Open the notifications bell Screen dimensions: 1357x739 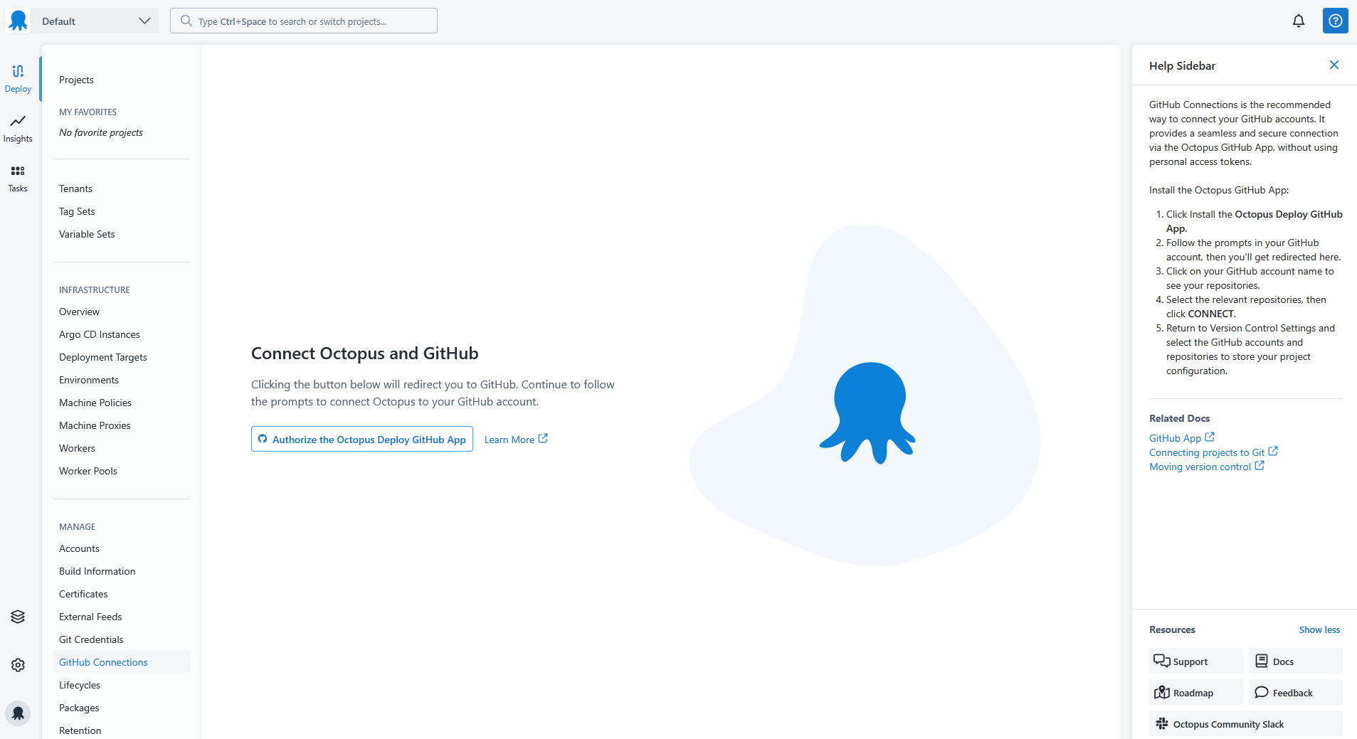click(1299, 21)
